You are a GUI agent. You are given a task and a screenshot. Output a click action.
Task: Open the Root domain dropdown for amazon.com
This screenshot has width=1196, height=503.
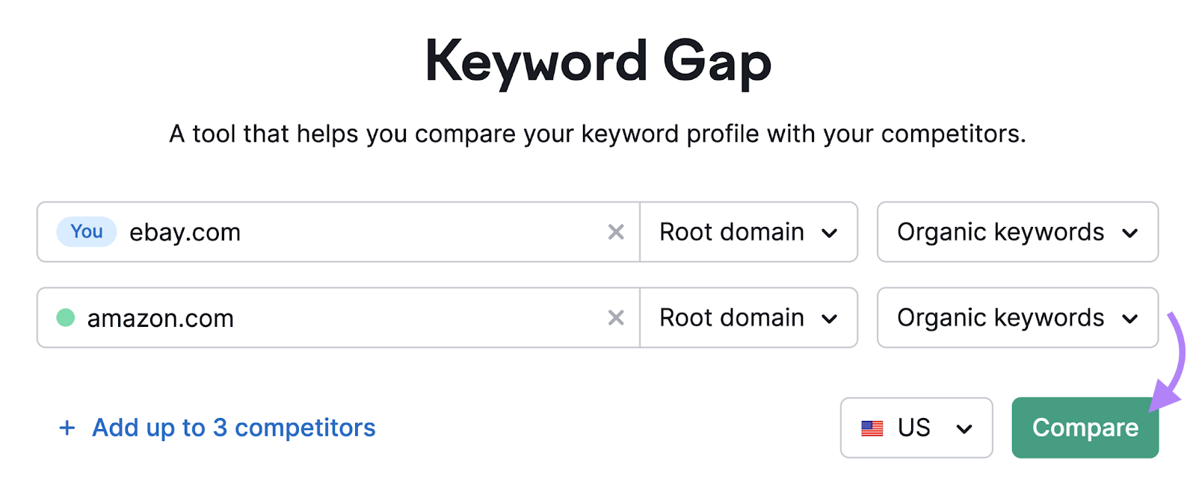[x=747, y=318]
